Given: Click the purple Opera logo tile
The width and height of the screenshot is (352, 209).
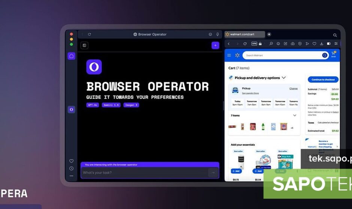Looking at the screenshot, I should (94, 67).
